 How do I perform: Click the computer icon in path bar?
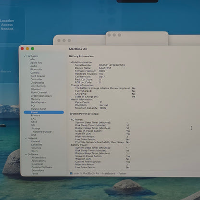click(x=71, y=174)
